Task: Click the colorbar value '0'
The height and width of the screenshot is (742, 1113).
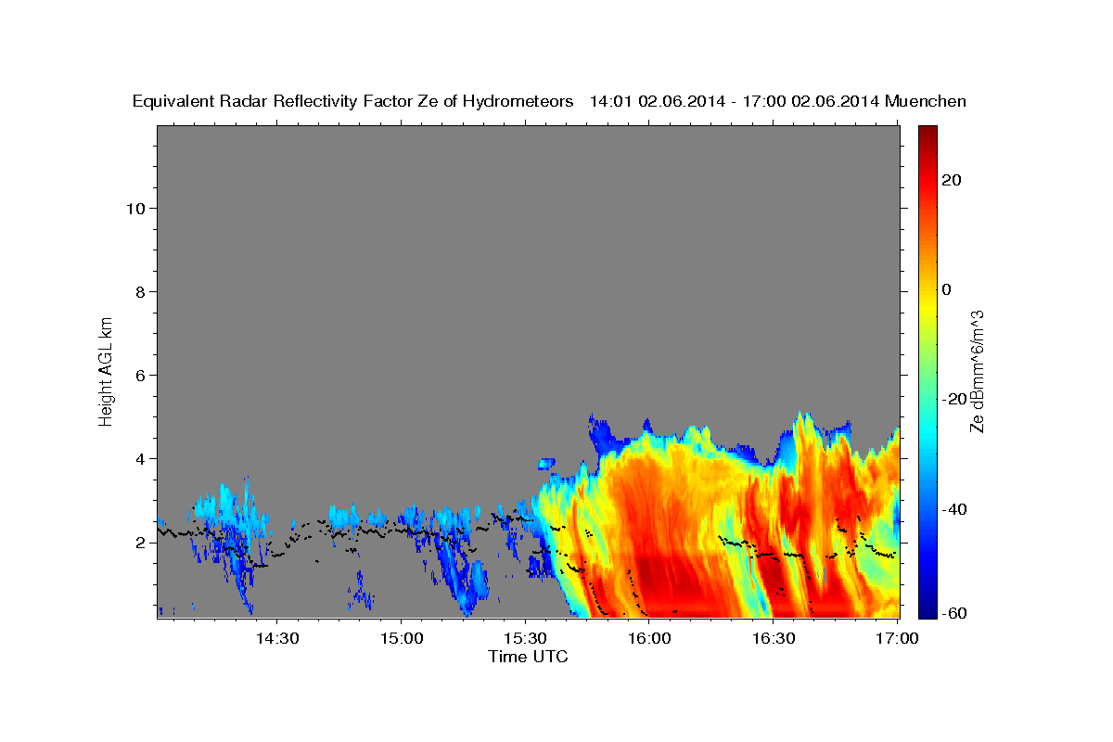Action: coord(946,289)
